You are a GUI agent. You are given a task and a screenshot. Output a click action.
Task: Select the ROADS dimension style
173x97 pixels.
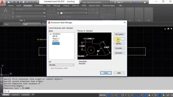55,41
